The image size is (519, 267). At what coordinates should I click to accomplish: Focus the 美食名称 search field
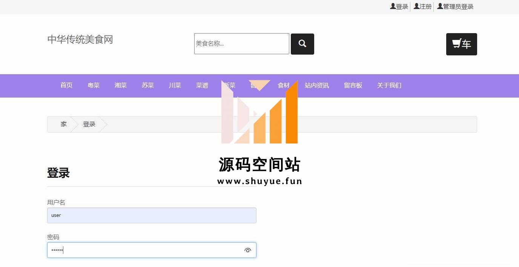click(x=241, y=44)
